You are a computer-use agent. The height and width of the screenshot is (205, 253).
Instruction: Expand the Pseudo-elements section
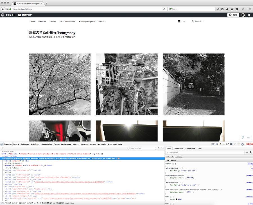coord(166,157)
